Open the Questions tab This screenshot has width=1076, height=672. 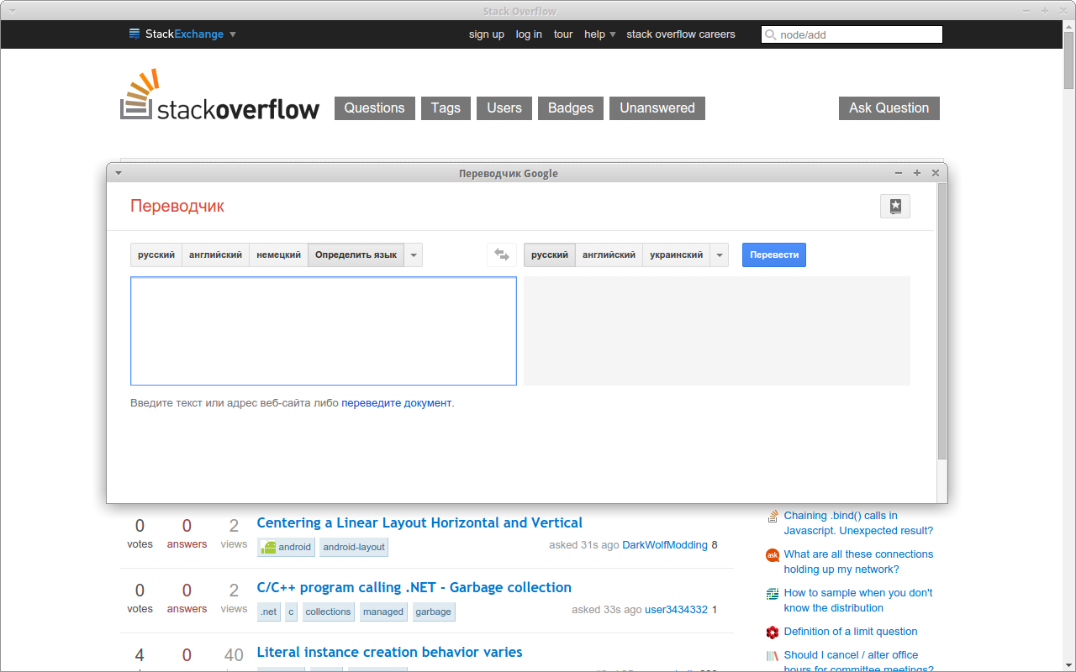[x=375, y=108]
